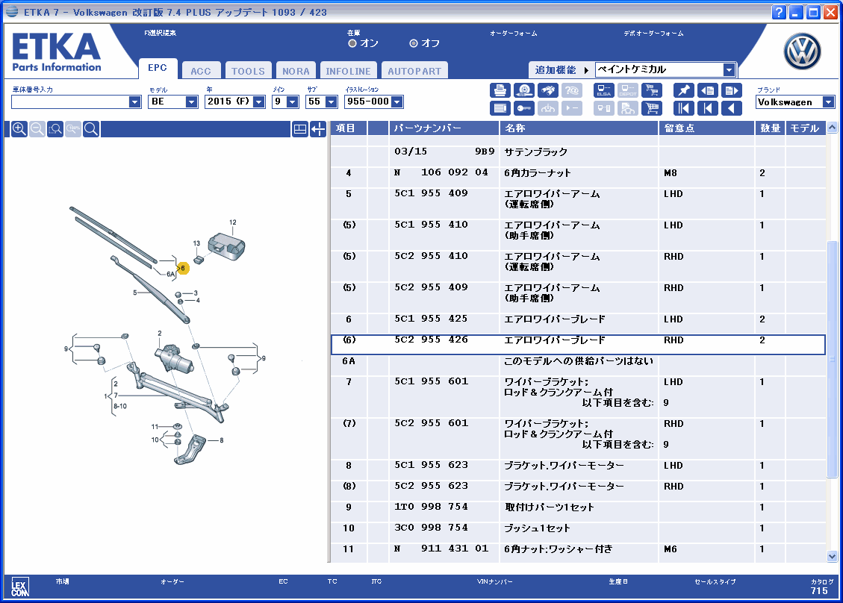Screen dimensions: 843x603
Task: Open the main group 9 dropdown
Action: [x=293, y=102]
